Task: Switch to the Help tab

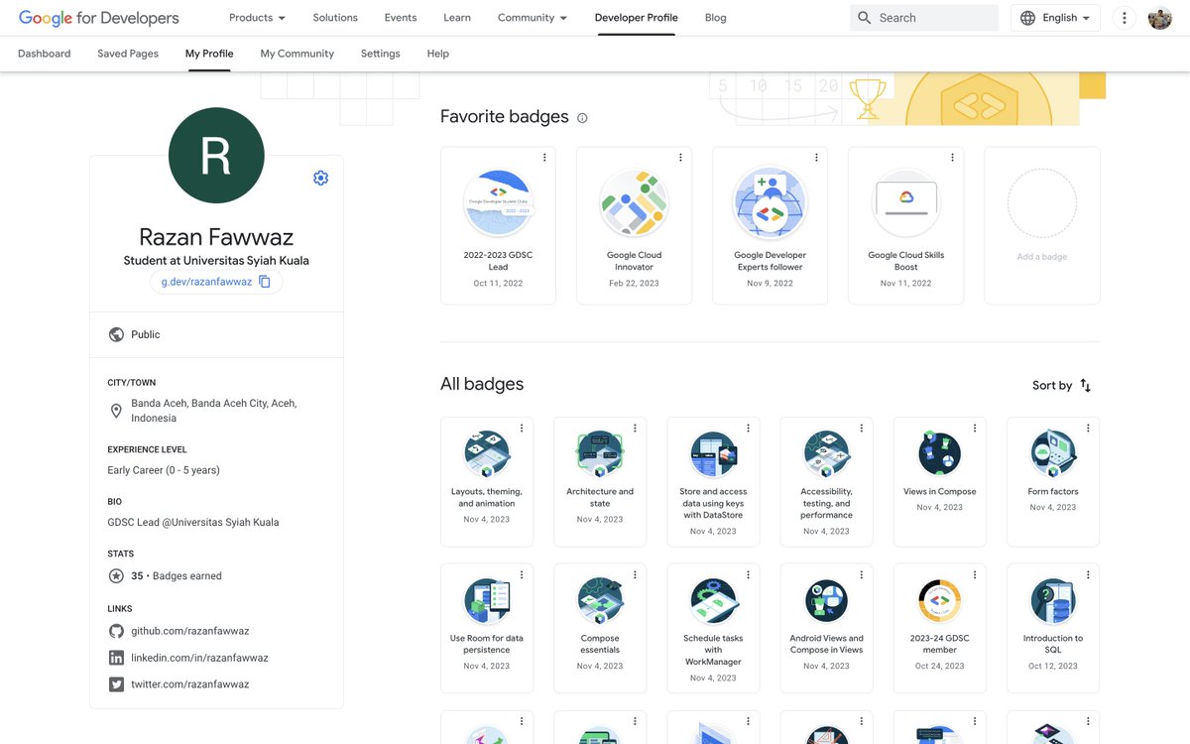Action: [x=437, y=54]
